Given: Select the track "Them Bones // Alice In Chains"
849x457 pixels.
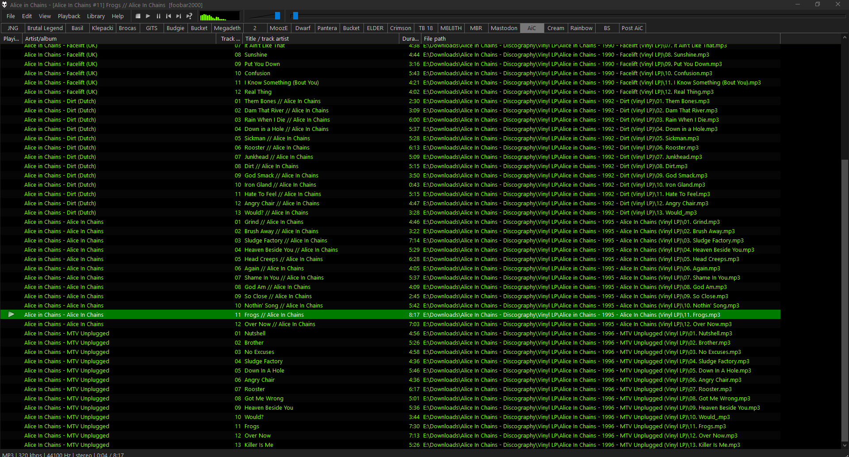Looking at the screenshot, I should 390,101.
